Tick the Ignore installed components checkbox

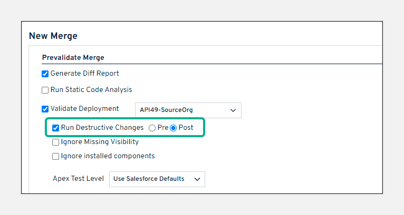[55, 156]
